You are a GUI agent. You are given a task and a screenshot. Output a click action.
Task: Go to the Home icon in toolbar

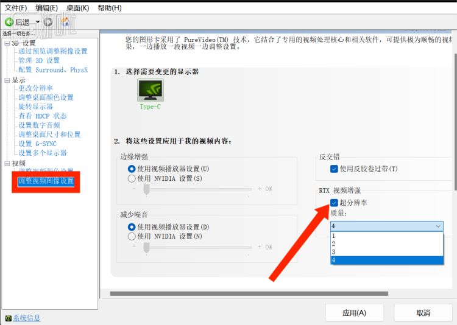(65, 21)
